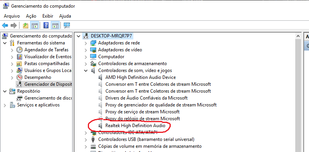309x152 pixels.
Task: Open the Exibir menu
Action: 48,16
